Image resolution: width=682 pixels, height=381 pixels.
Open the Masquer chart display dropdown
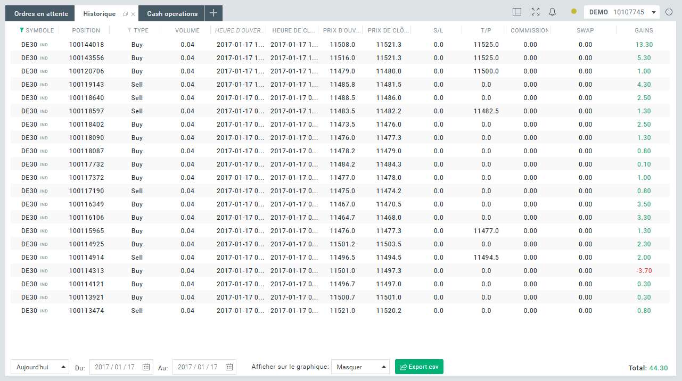(x=360, y=367)
